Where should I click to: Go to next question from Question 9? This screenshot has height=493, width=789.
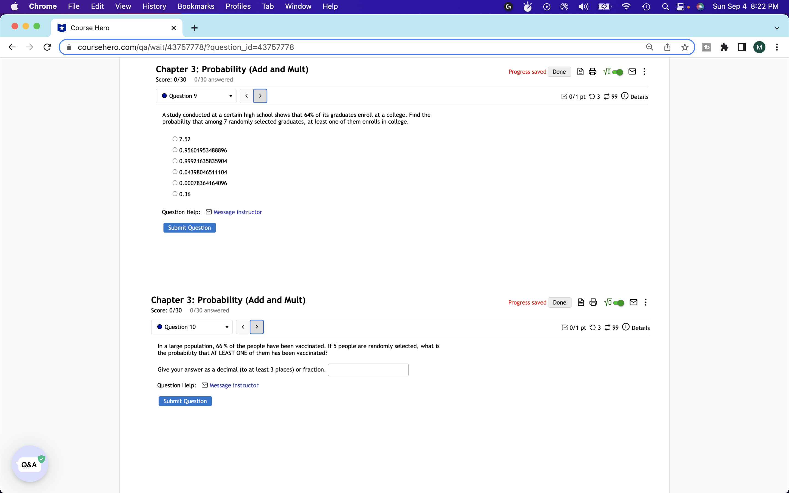point(260,96)
